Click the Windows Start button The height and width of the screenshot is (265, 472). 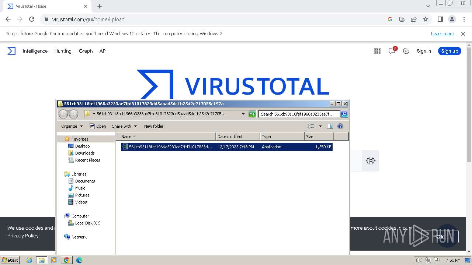[x=10, y=260]
